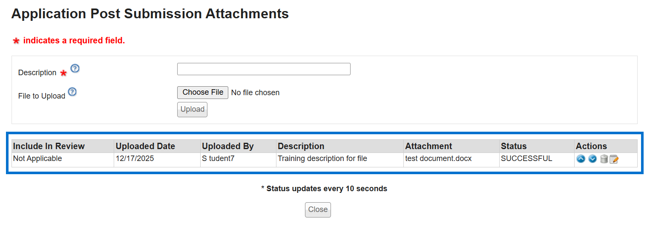
Task: Move the attachment up with the up arrow
Action: point(581,159)
